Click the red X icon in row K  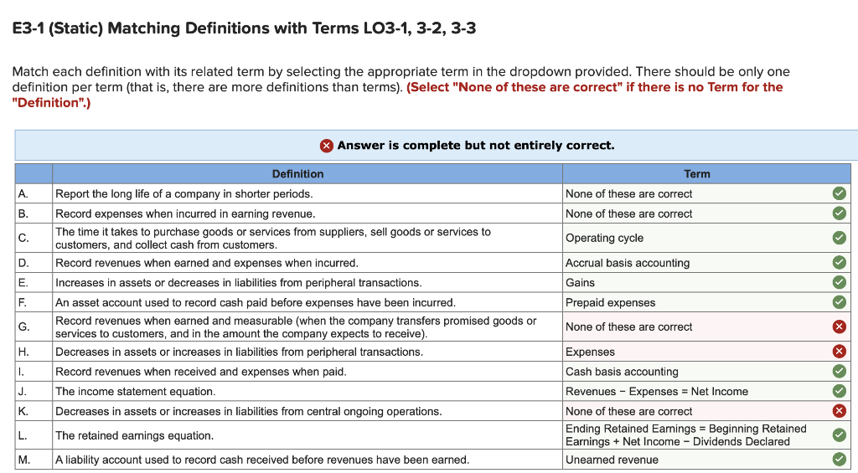point(839,411)
